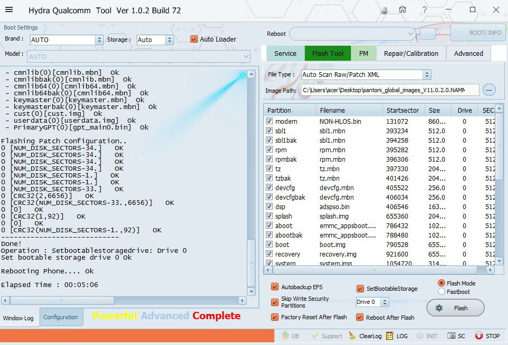Uncheck the recovery partition checkbox

[x=269, y=253]
